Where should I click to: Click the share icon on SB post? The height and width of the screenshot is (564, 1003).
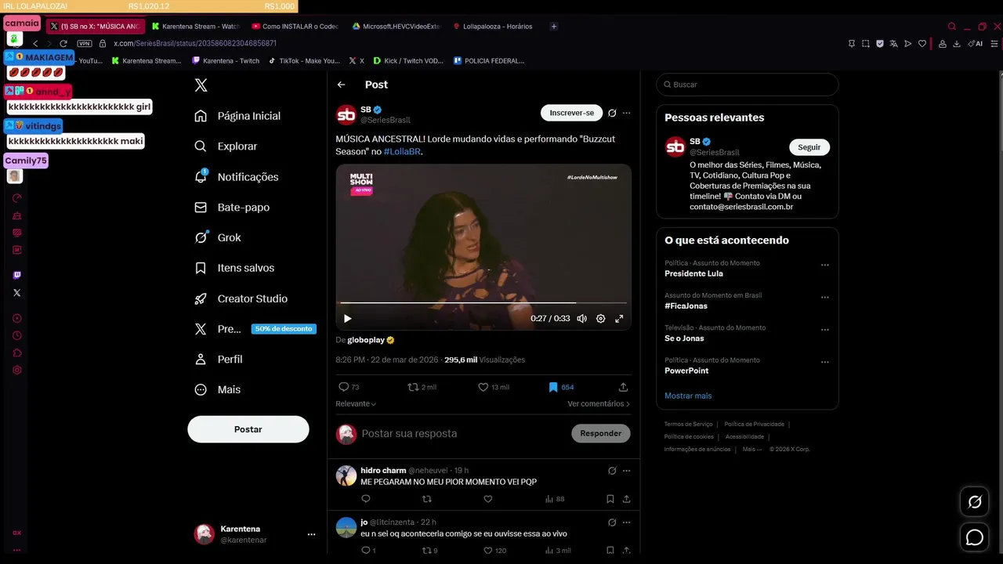tap(623, 387)
